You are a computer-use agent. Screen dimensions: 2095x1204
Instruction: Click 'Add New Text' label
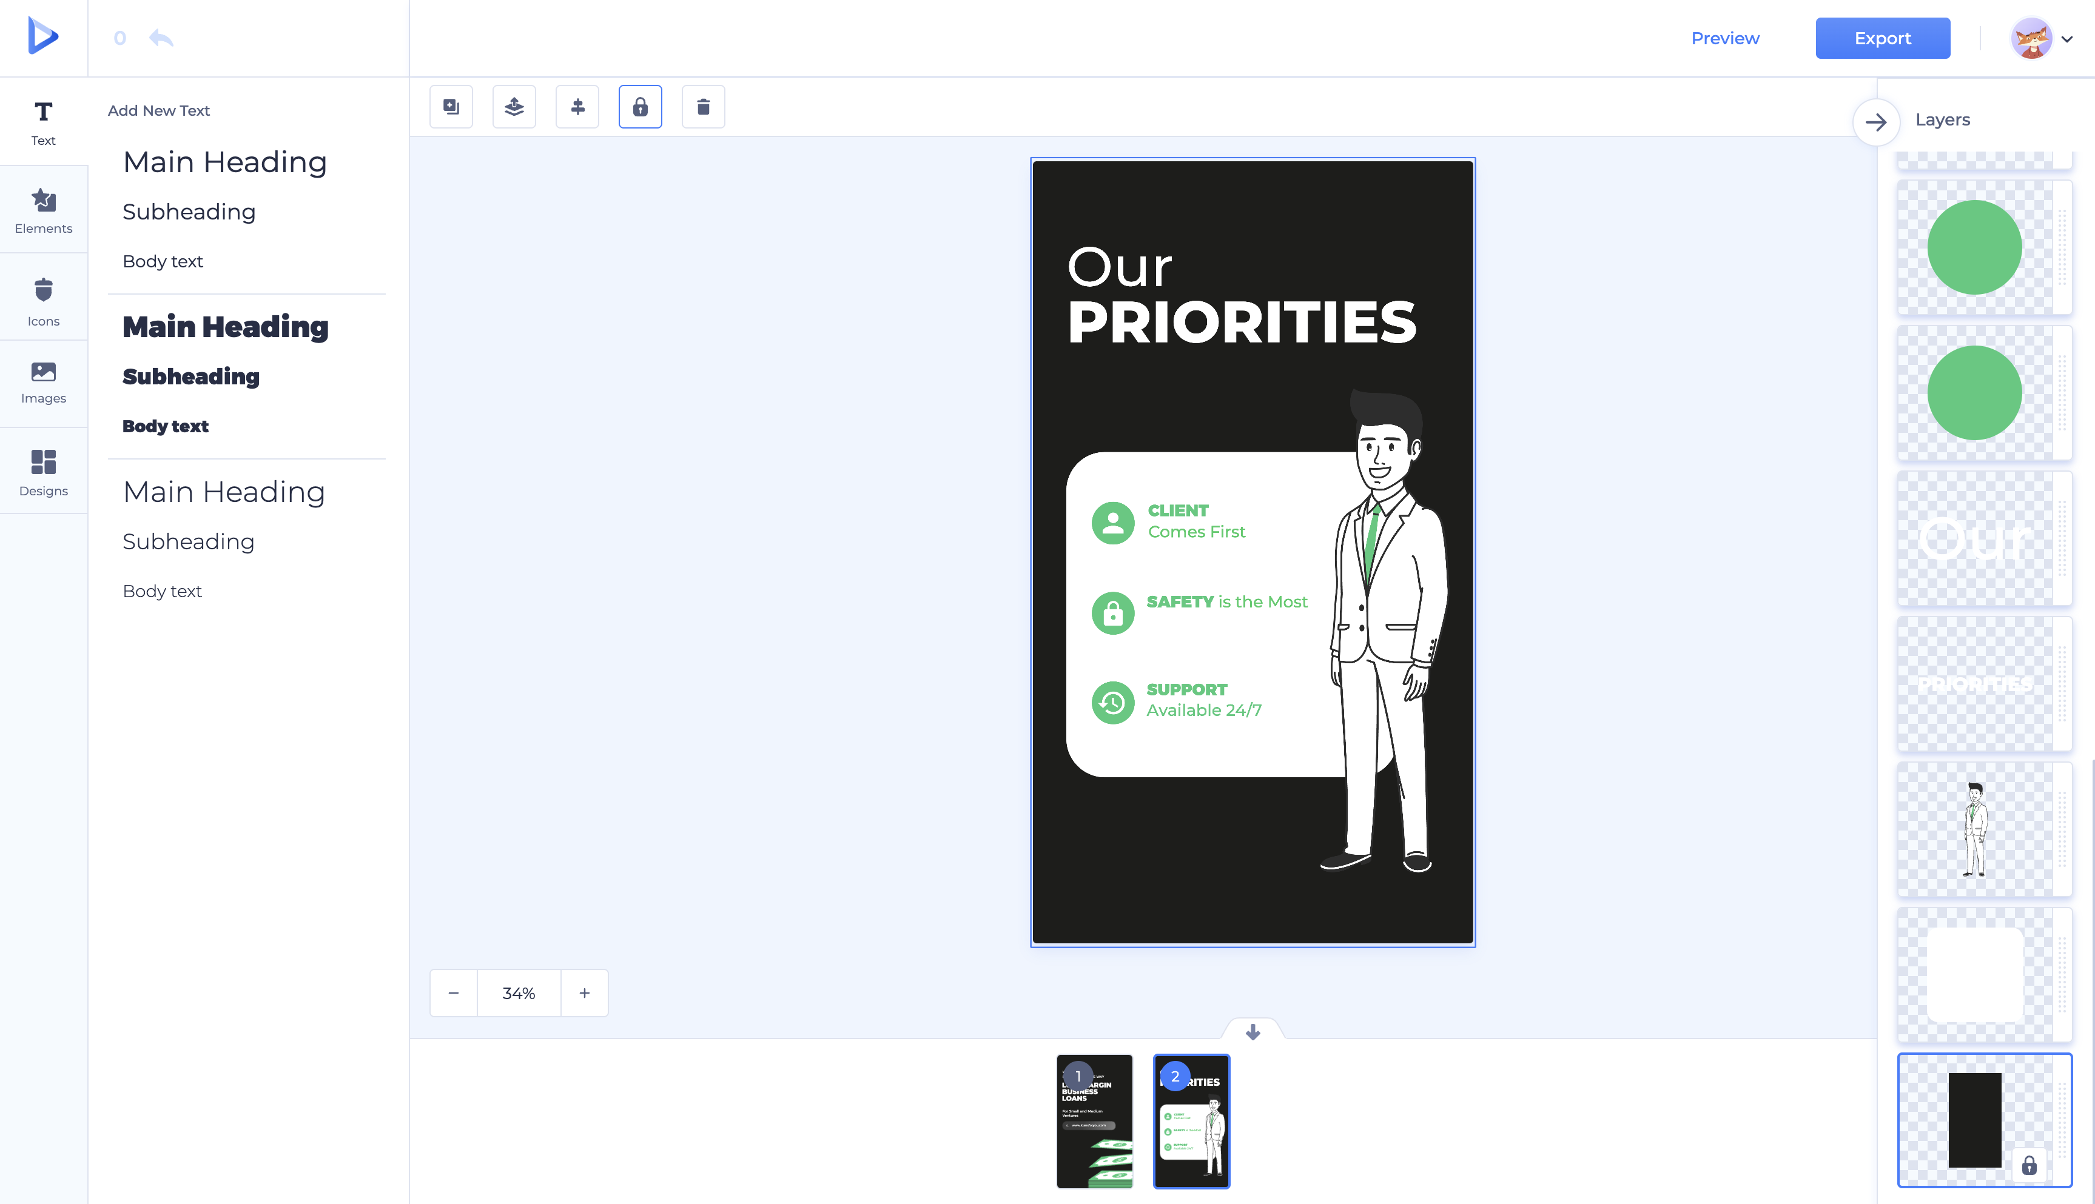tap(159, 111)
